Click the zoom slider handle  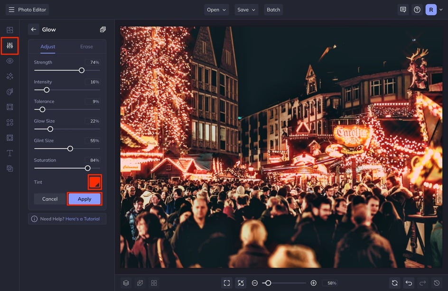pos(268,283)
